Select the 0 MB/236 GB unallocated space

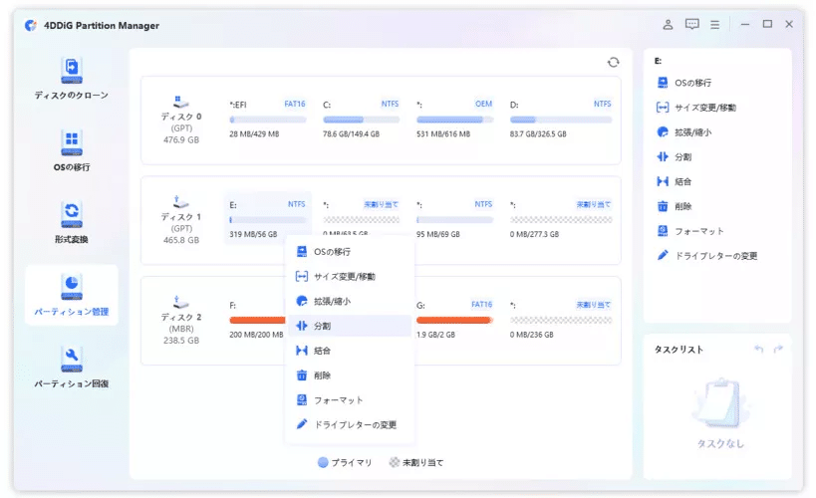tap(561, 320)
